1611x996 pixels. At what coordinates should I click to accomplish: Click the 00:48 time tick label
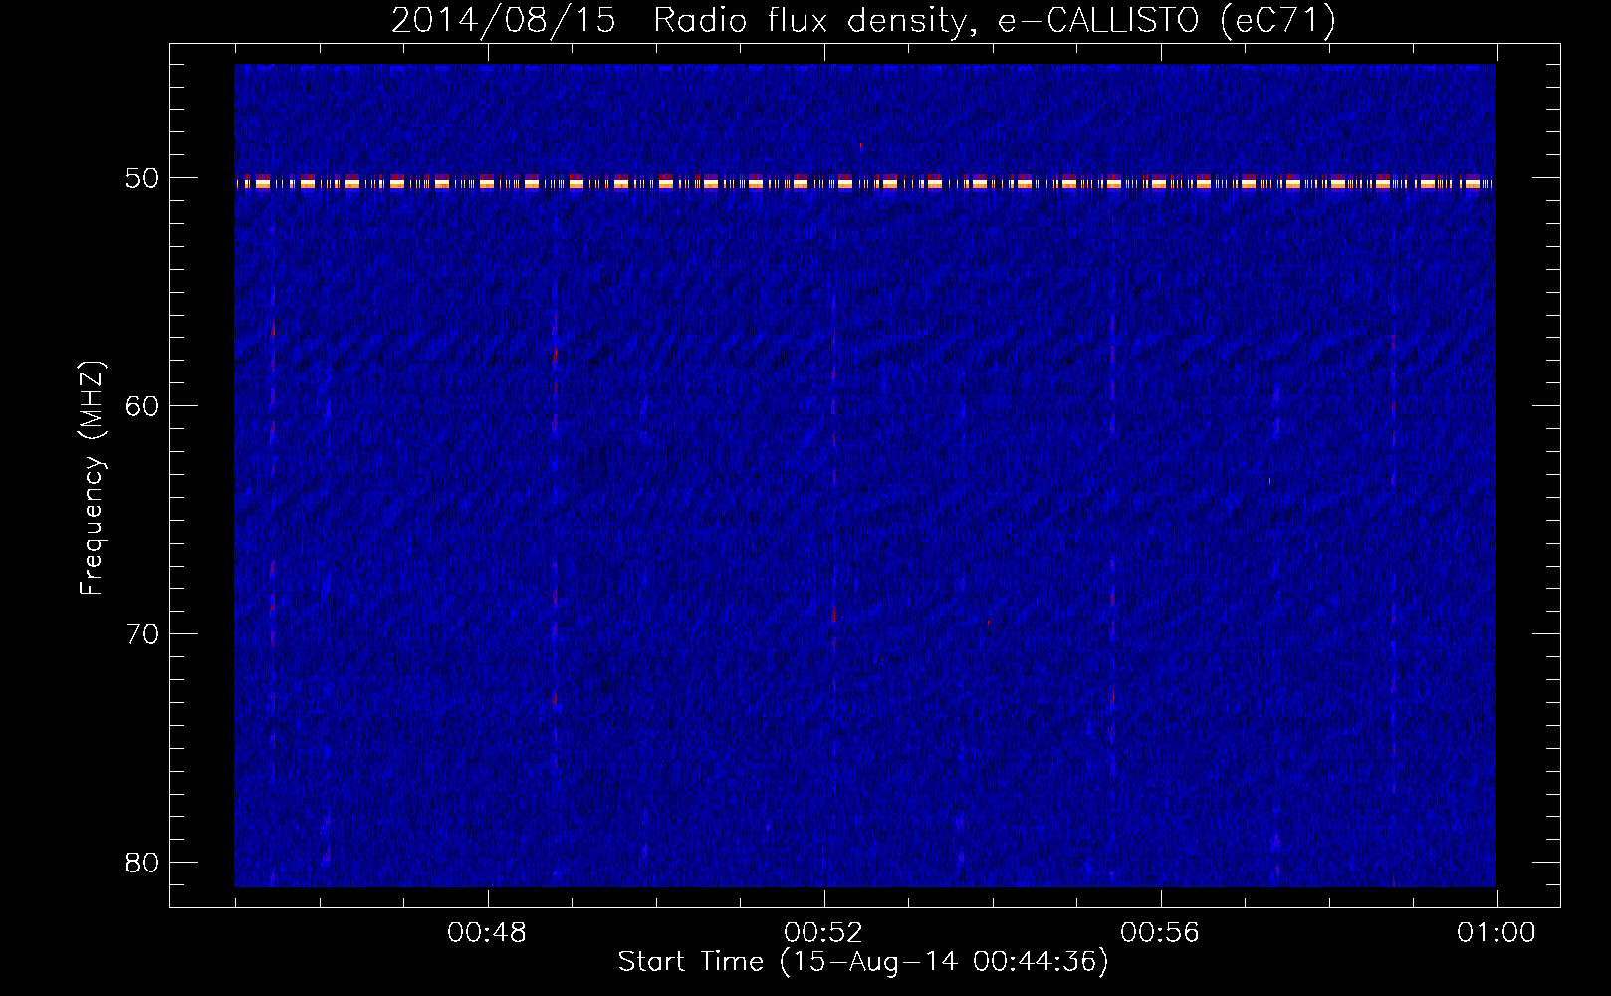[487, 933]
